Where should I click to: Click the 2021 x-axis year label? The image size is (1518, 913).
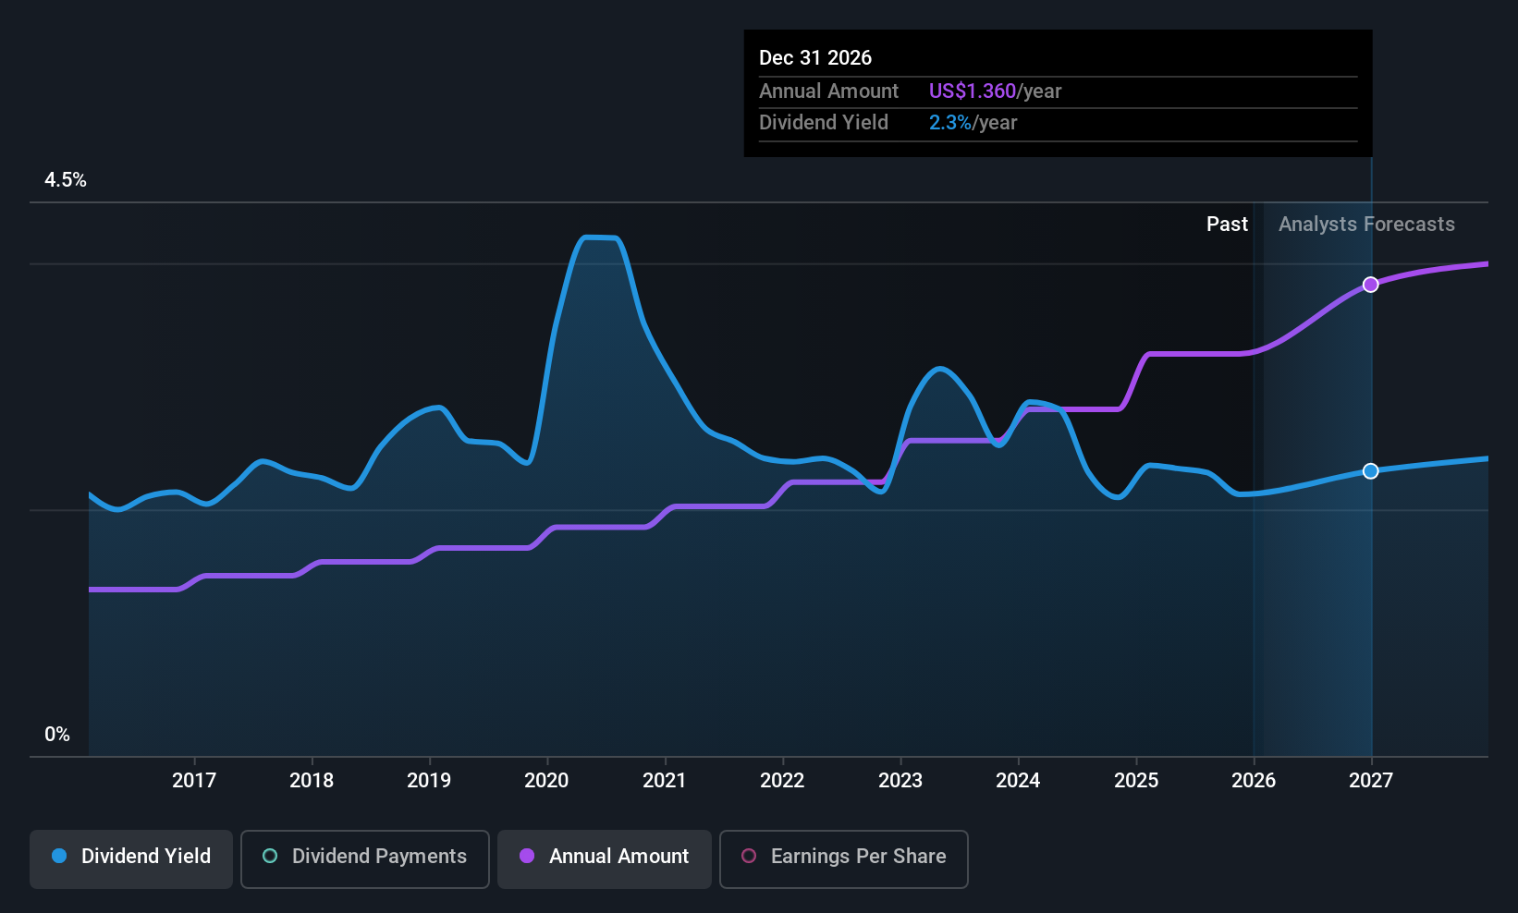pyautogui.click(x=665, y=781)
